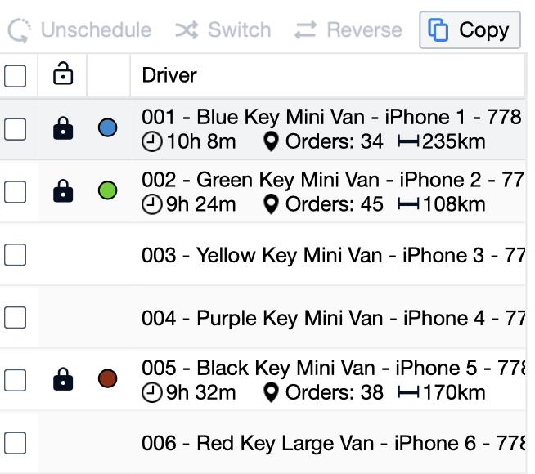The width and height of the screenshot is (535, 474).
Task: Click the location pin beside Orders: 45
Action: tap(272, 204)
